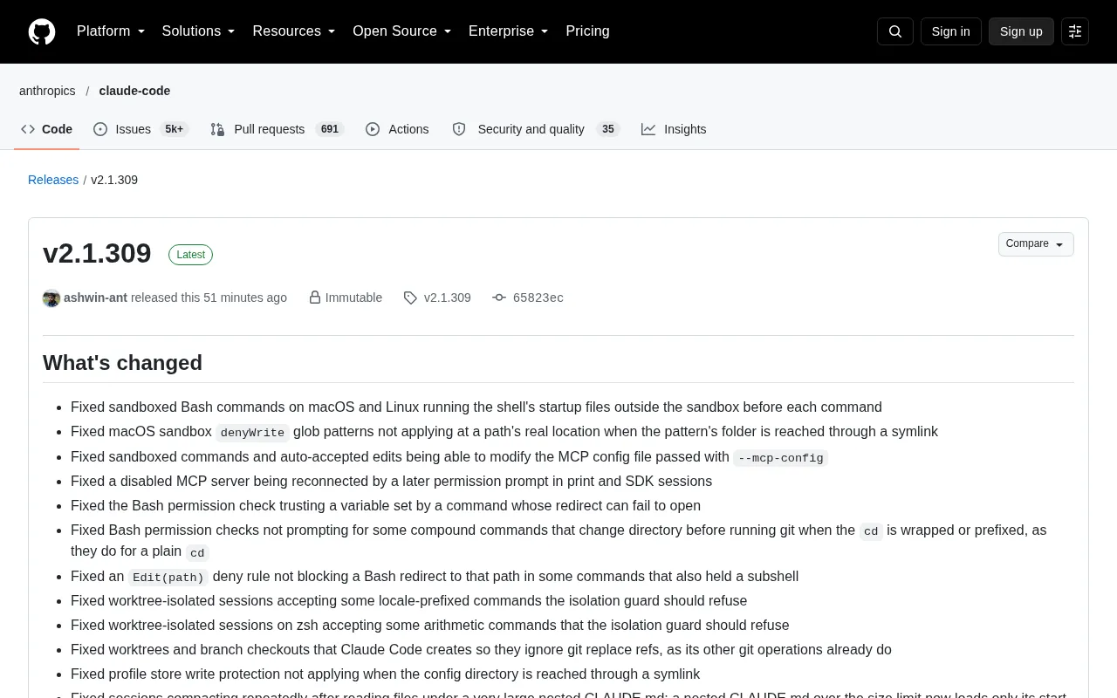The image size is (1117, 698).
Task: Open the anthropics owner link
Action: pyautogui.click(x=47, y=91)
